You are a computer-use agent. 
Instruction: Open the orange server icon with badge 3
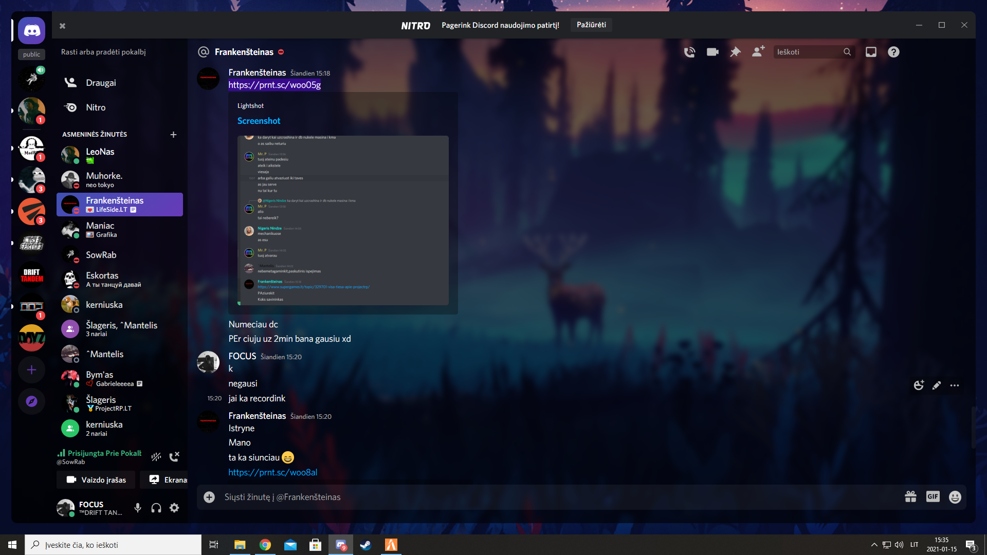coord(31,212)
